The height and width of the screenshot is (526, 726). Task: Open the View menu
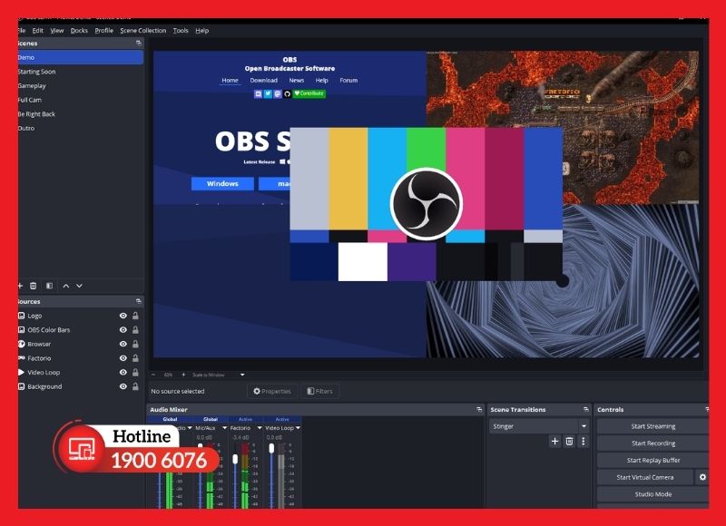pos(57,31)
